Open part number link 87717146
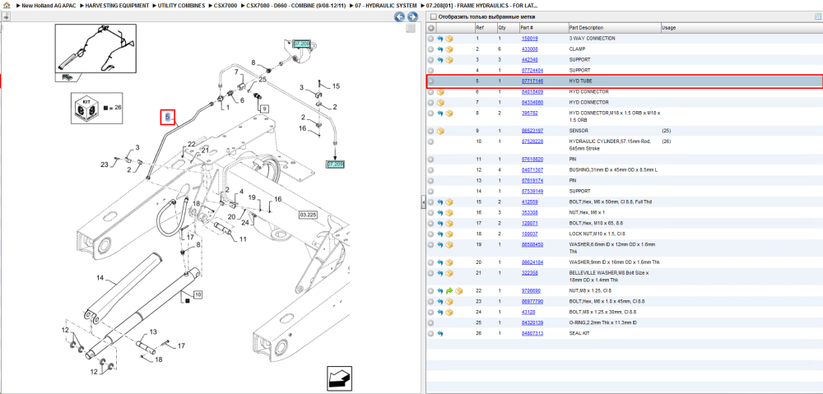The width and height of the screenshot is (823, 394). 532,81
